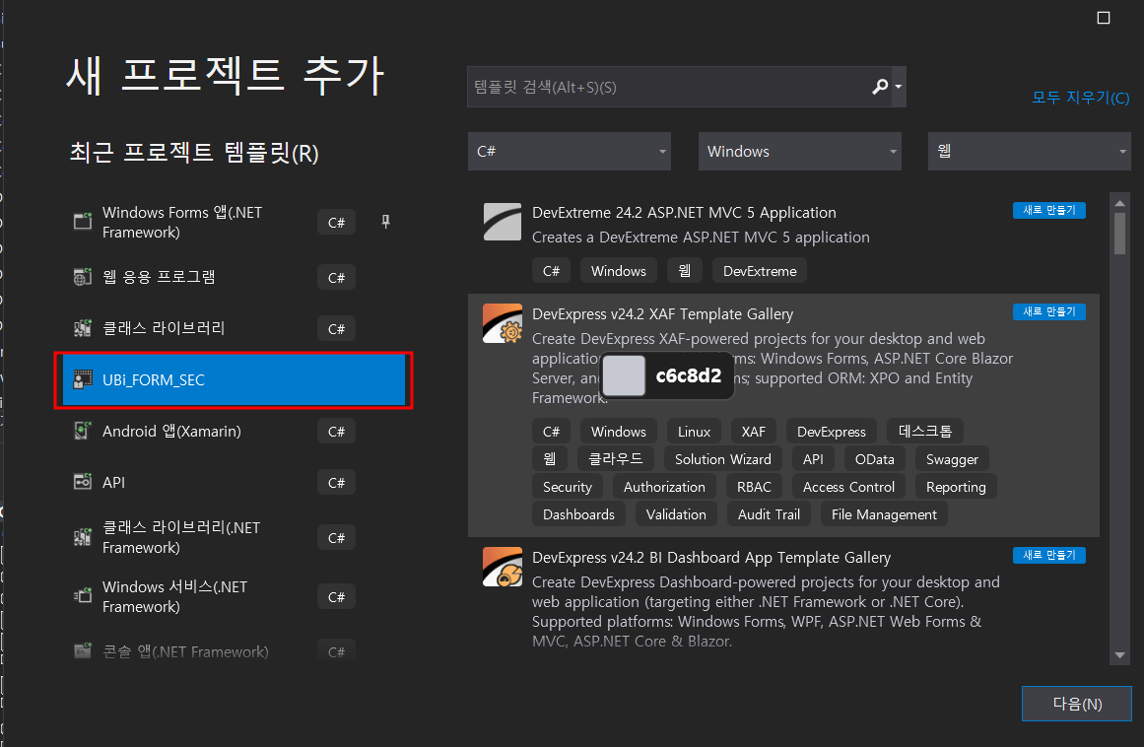Click the DevExpress tag

(831, 431)
